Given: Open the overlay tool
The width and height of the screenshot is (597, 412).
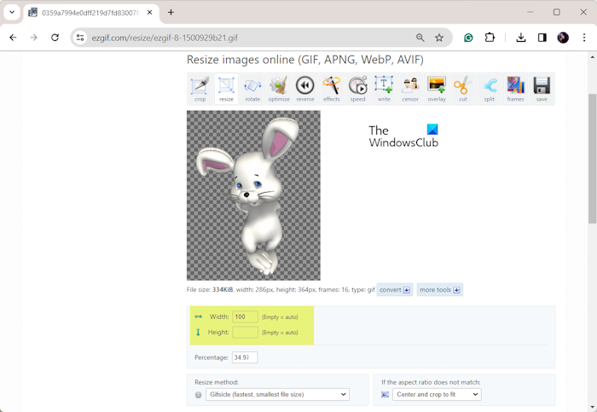Looking at the screenshot, I should point(437,89).
